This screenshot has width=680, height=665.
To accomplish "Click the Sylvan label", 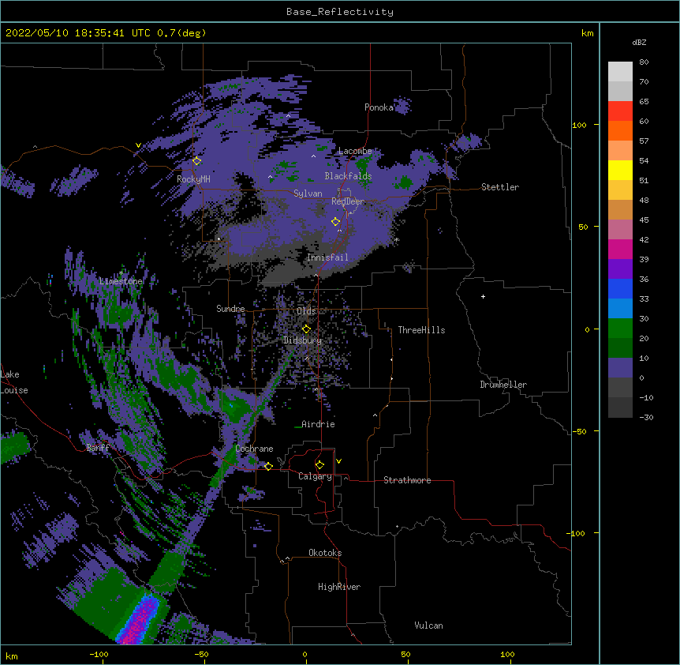I will 308,193.
